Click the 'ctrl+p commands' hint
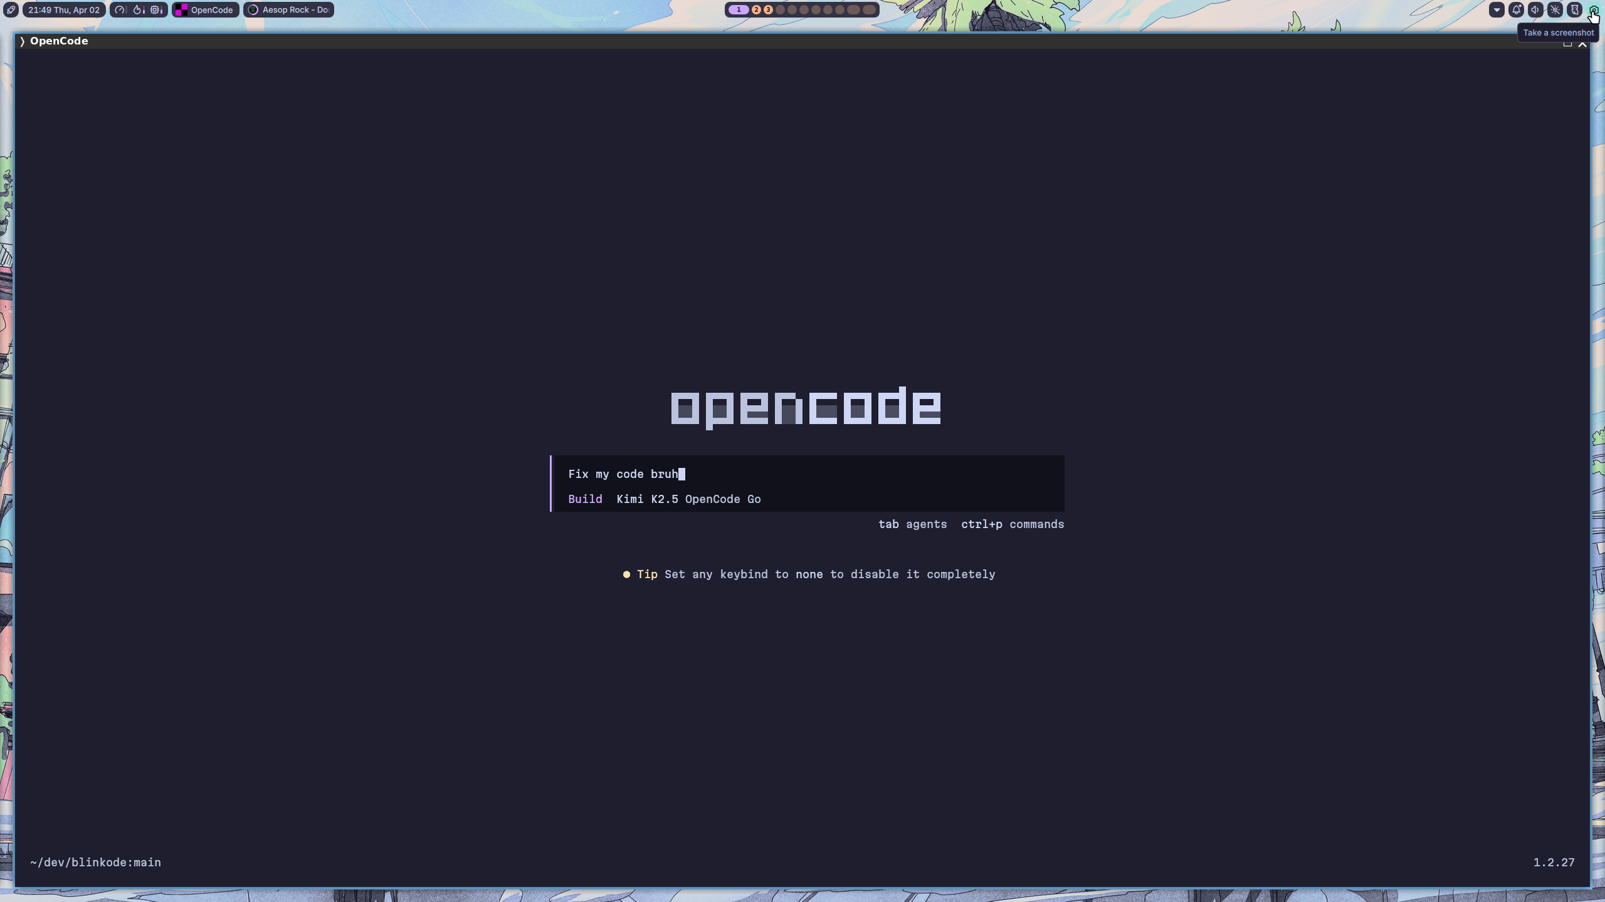The width and height of the screenshot is (1605, 902). pyautogui.click(x=1012, y=524)
